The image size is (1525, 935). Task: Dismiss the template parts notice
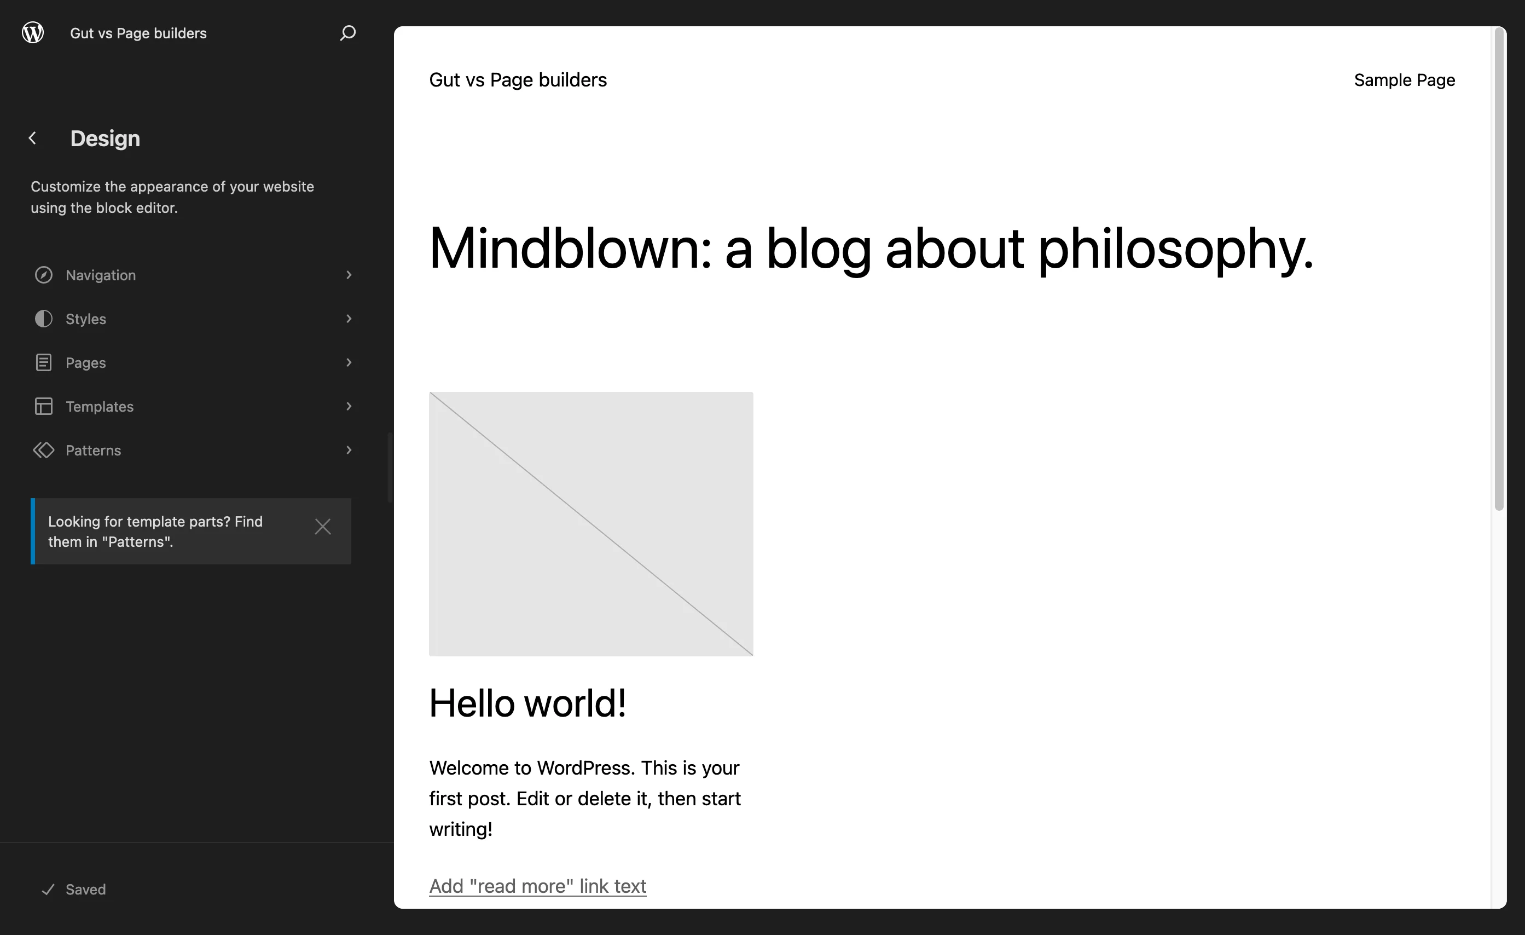[x=322, y=526]
